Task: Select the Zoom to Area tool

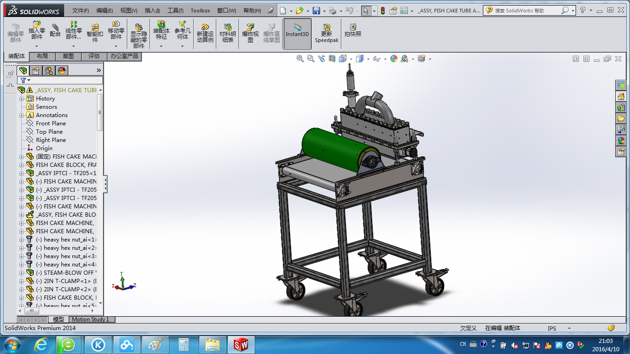Action: tap(310, 59)
